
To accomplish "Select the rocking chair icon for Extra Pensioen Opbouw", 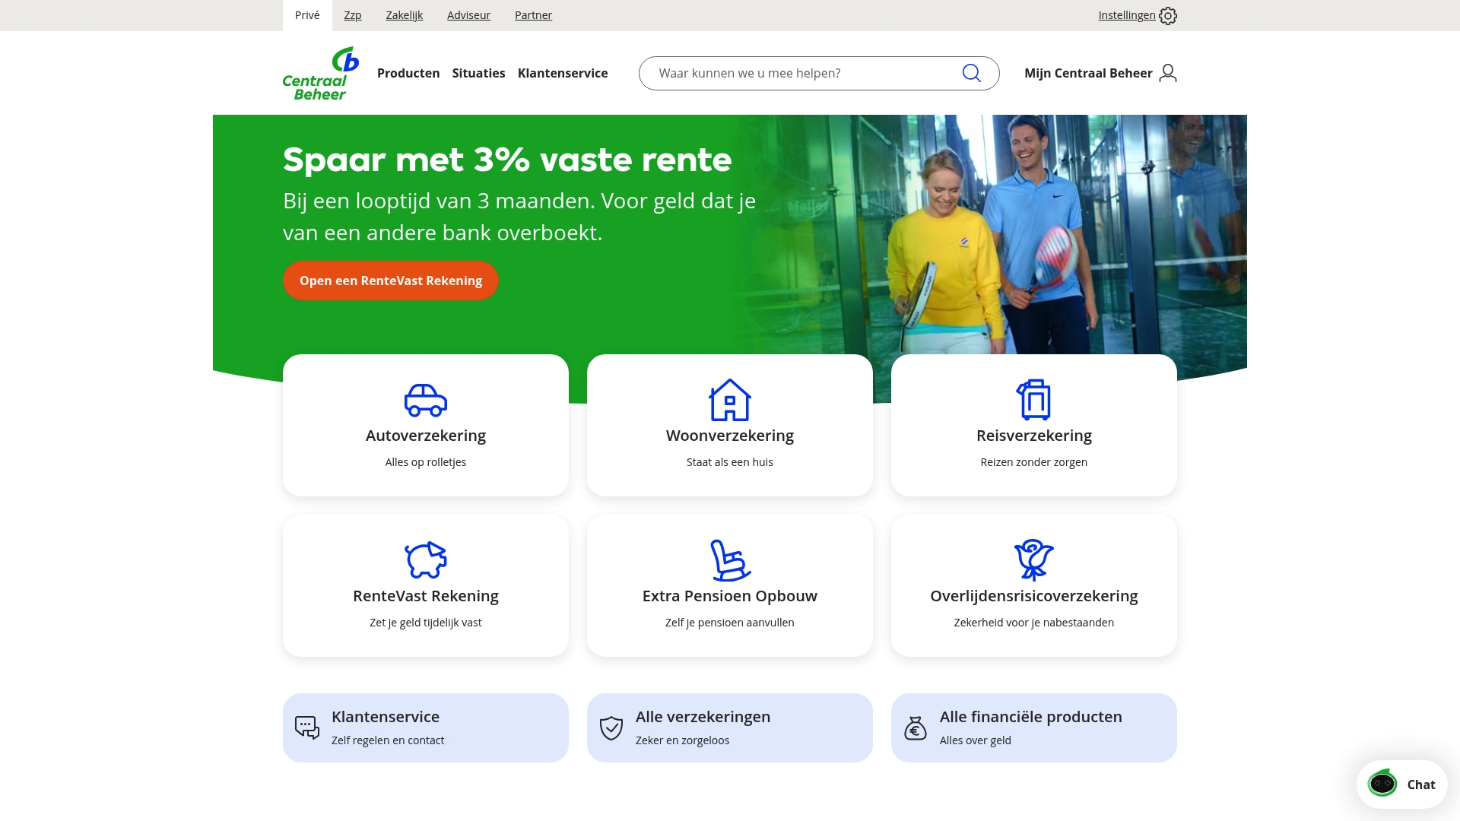I will pos(729,560).
